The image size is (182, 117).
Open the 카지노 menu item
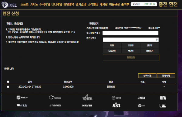(34, 4)
